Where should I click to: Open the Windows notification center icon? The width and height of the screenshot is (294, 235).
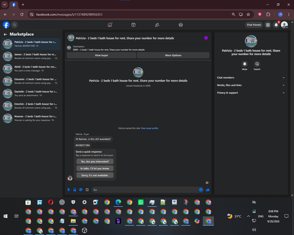286,216
